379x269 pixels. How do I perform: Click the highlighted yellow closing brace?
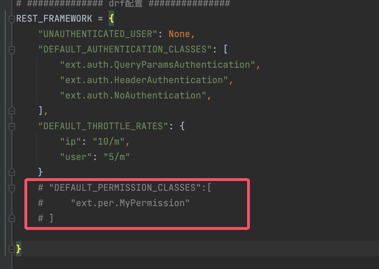(18, 249)
